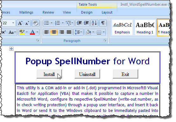Open the Paragraph dialog launcher
This screenshot has width=176, height=122.
pos(105,40)
